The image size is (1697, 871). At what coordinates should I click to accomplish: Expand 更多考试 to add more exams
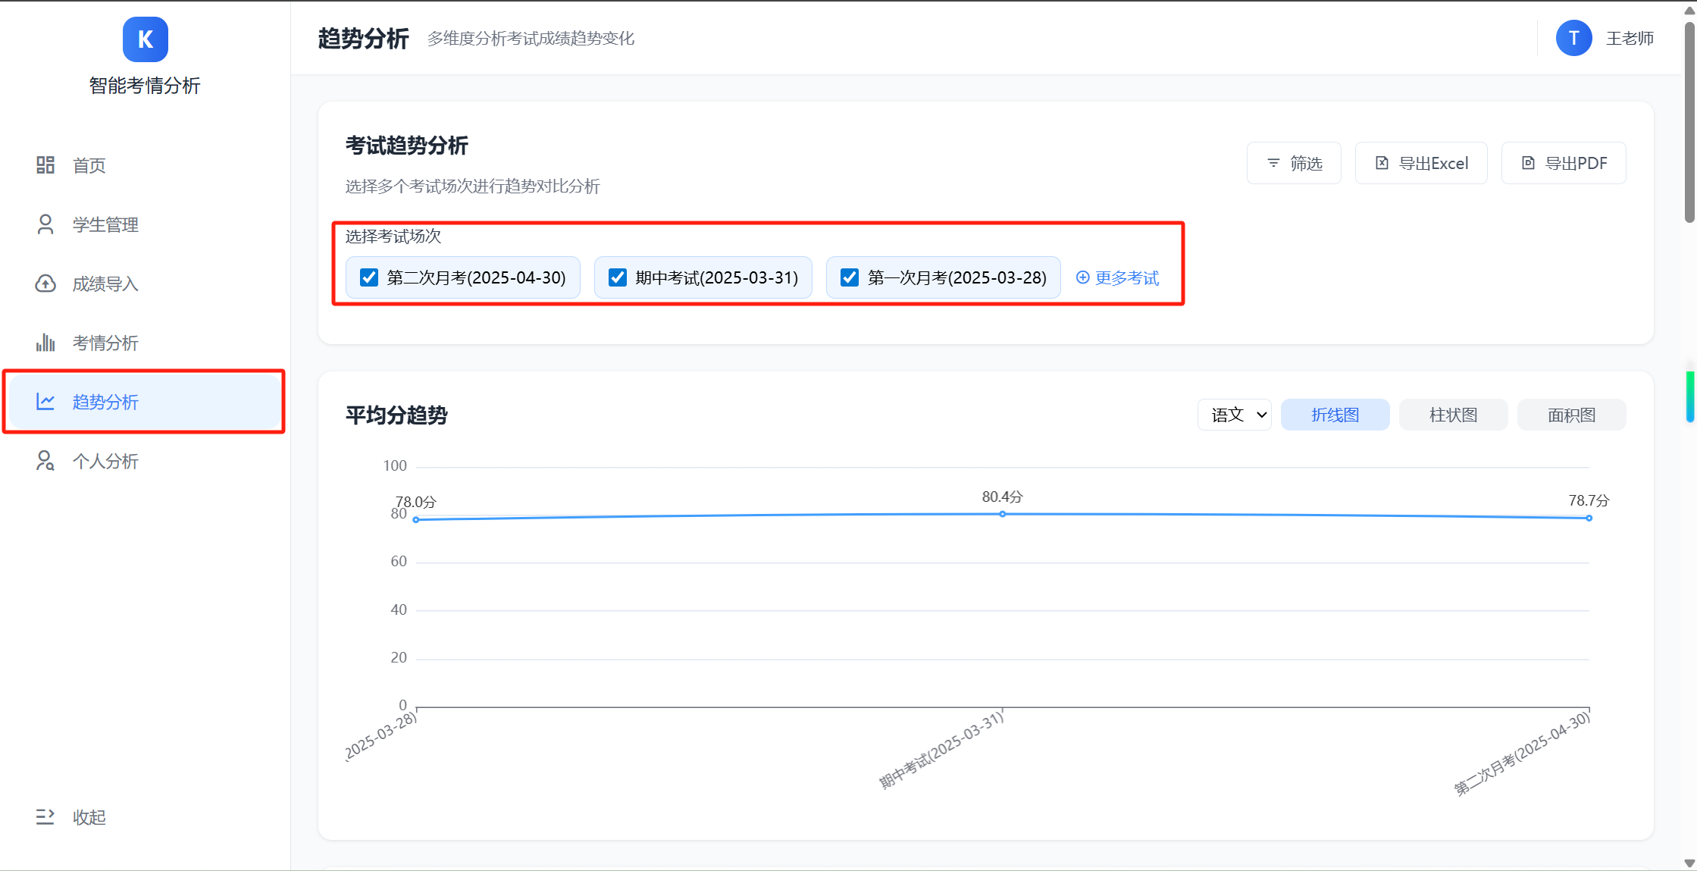[1117, 277]
